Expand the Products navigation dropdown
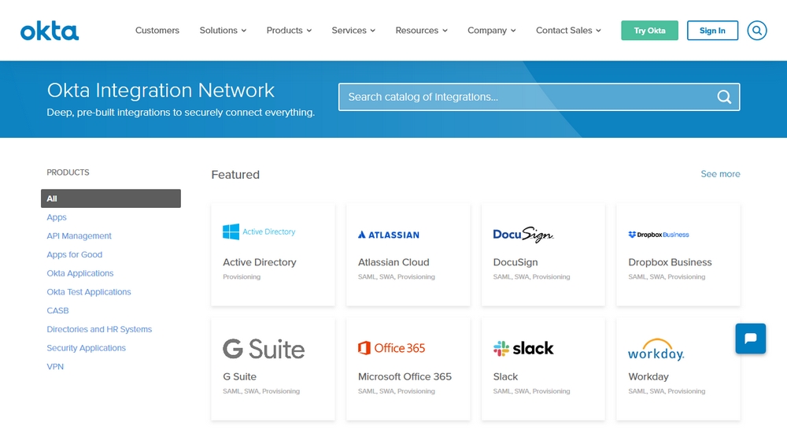 pyautogui.click(x=289, y=31)
